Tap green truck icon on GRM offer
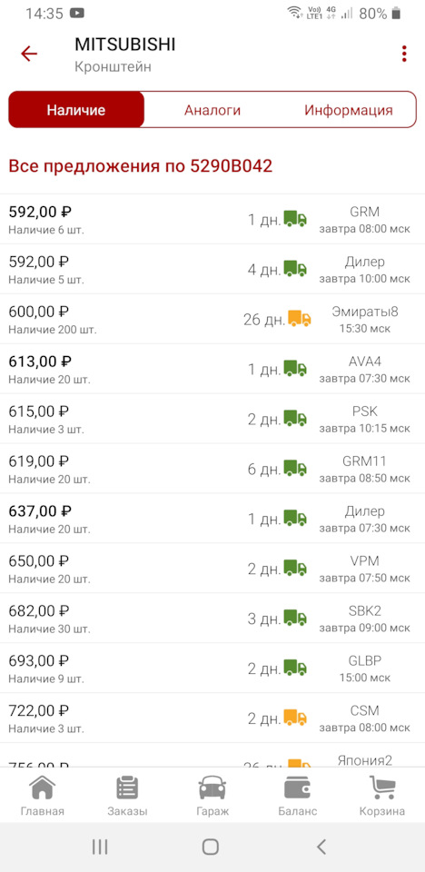Viewport: 425px width, 872px height. [x=295, y=219]
